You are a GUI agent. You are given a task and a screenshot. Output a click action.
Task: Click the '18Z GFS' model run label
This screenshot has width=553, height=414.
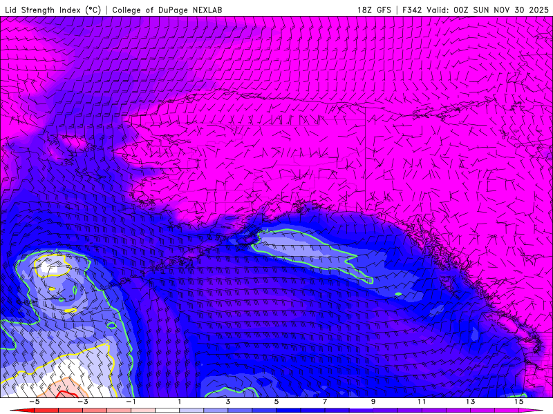pyautogui.click(x=374, y=10)
